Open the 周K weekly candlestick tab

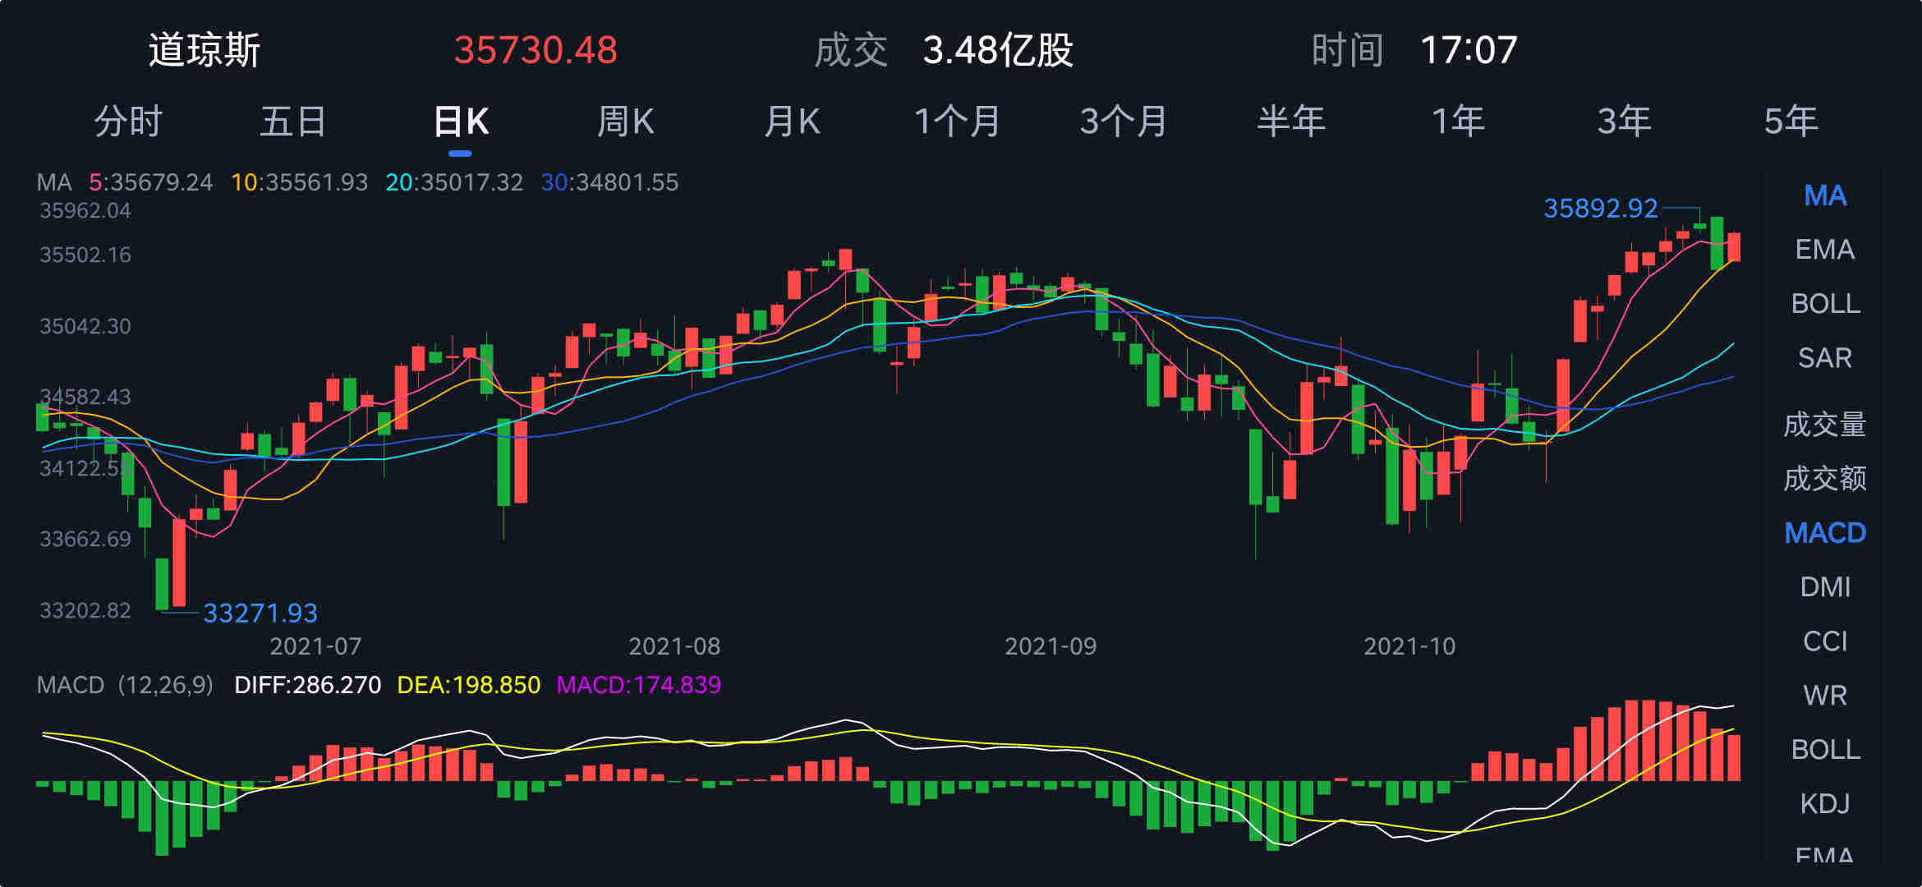point(625,122)
